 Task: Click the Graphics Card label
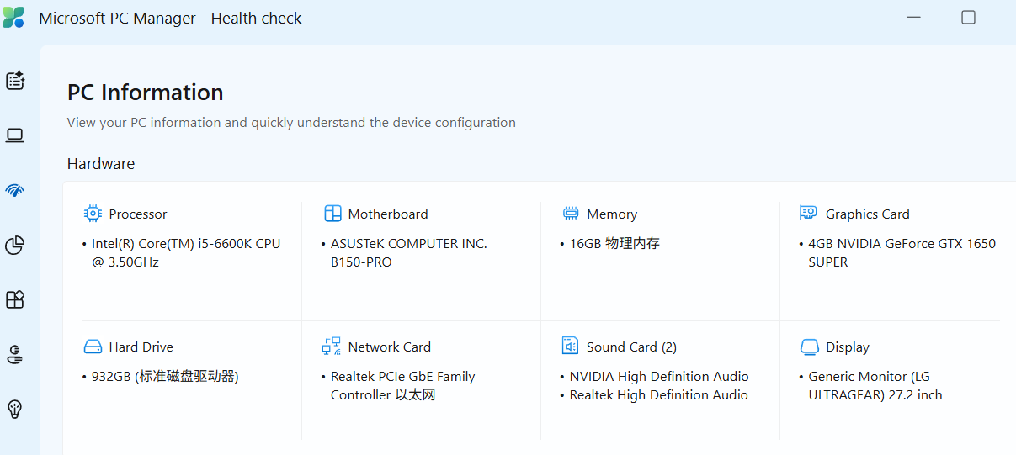click(868, 214)
